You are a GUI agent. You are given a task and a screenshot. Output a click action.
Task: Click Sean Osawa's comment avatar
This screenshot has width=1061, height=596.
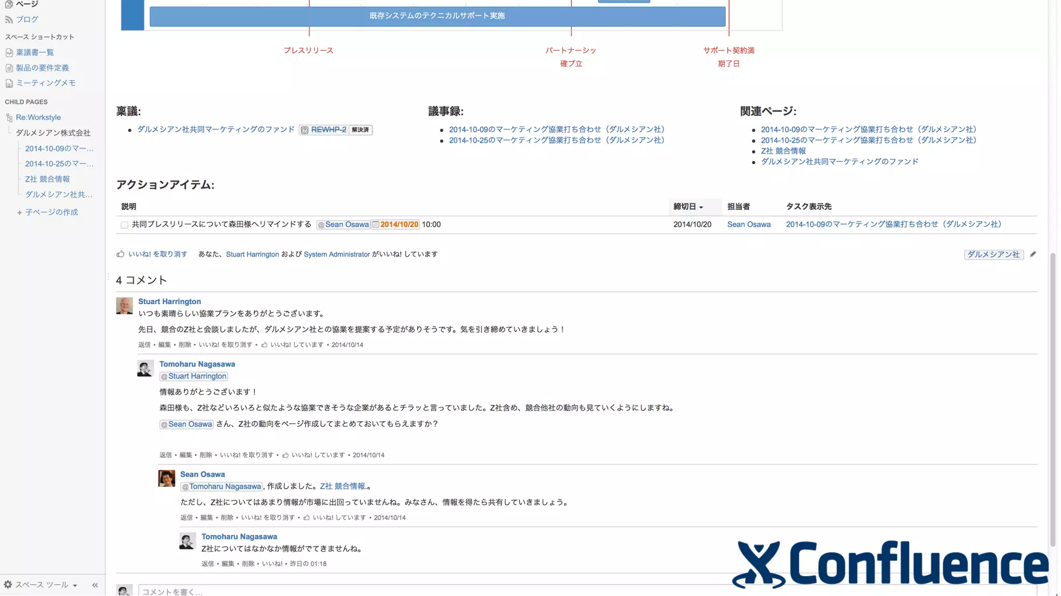[x=166, y=478]
